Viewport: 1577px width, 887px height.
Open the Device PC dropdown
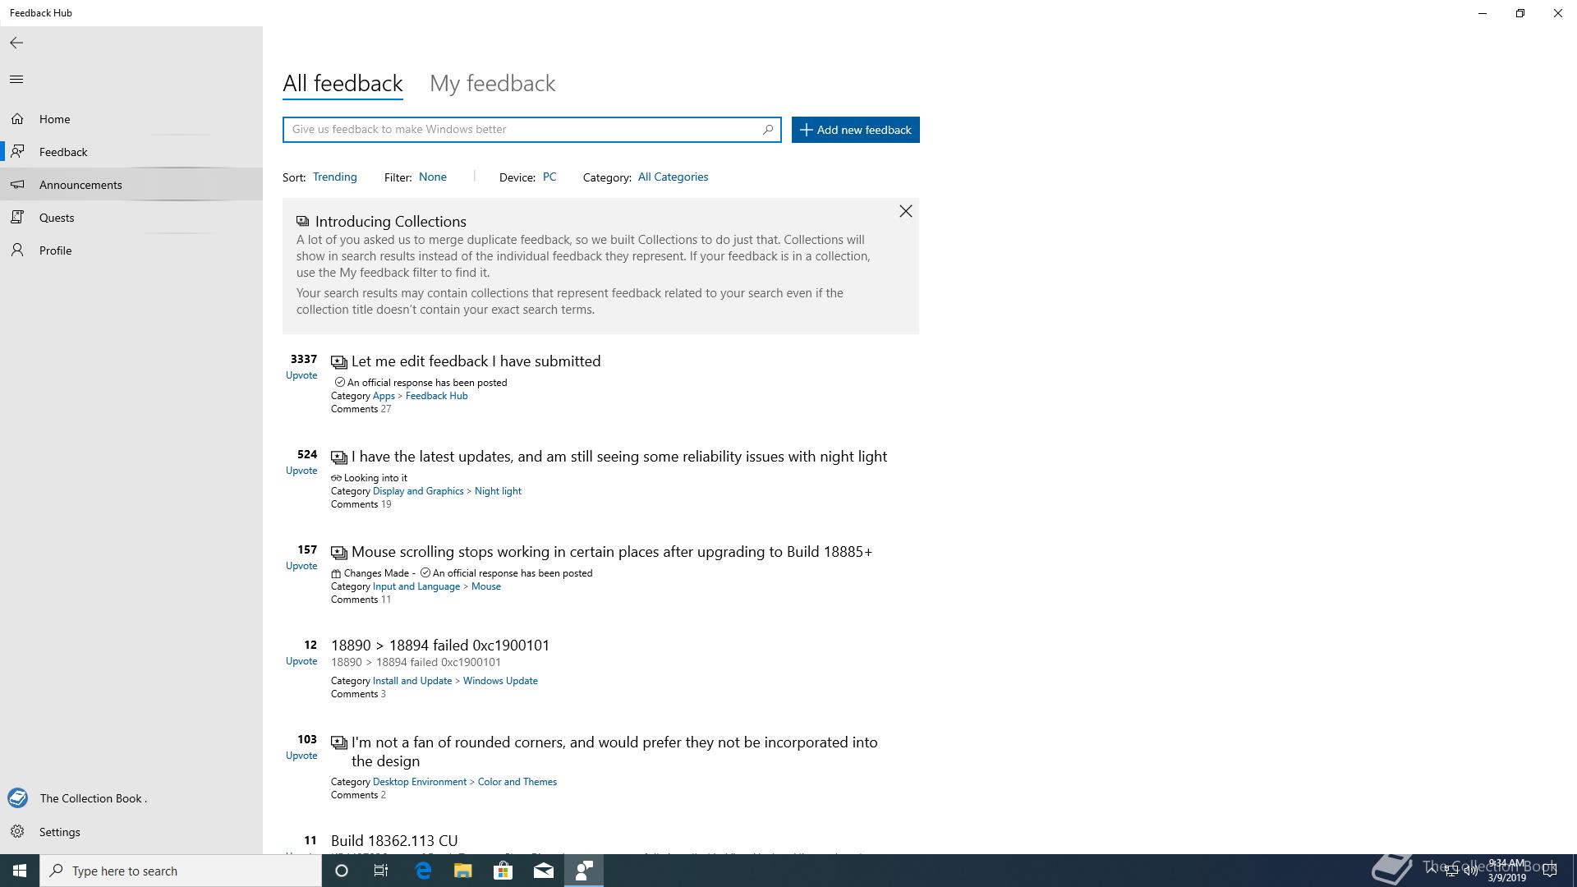click(x=549, y=177)
